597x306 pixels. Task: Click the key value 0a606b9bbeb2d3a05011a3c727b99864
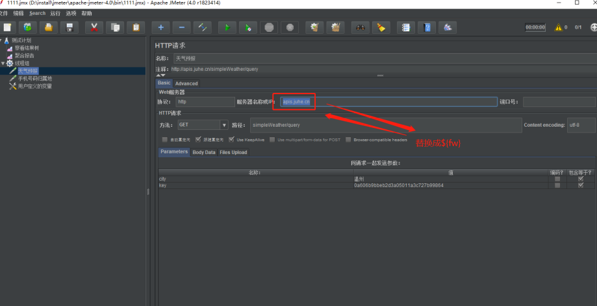point(451,185)
